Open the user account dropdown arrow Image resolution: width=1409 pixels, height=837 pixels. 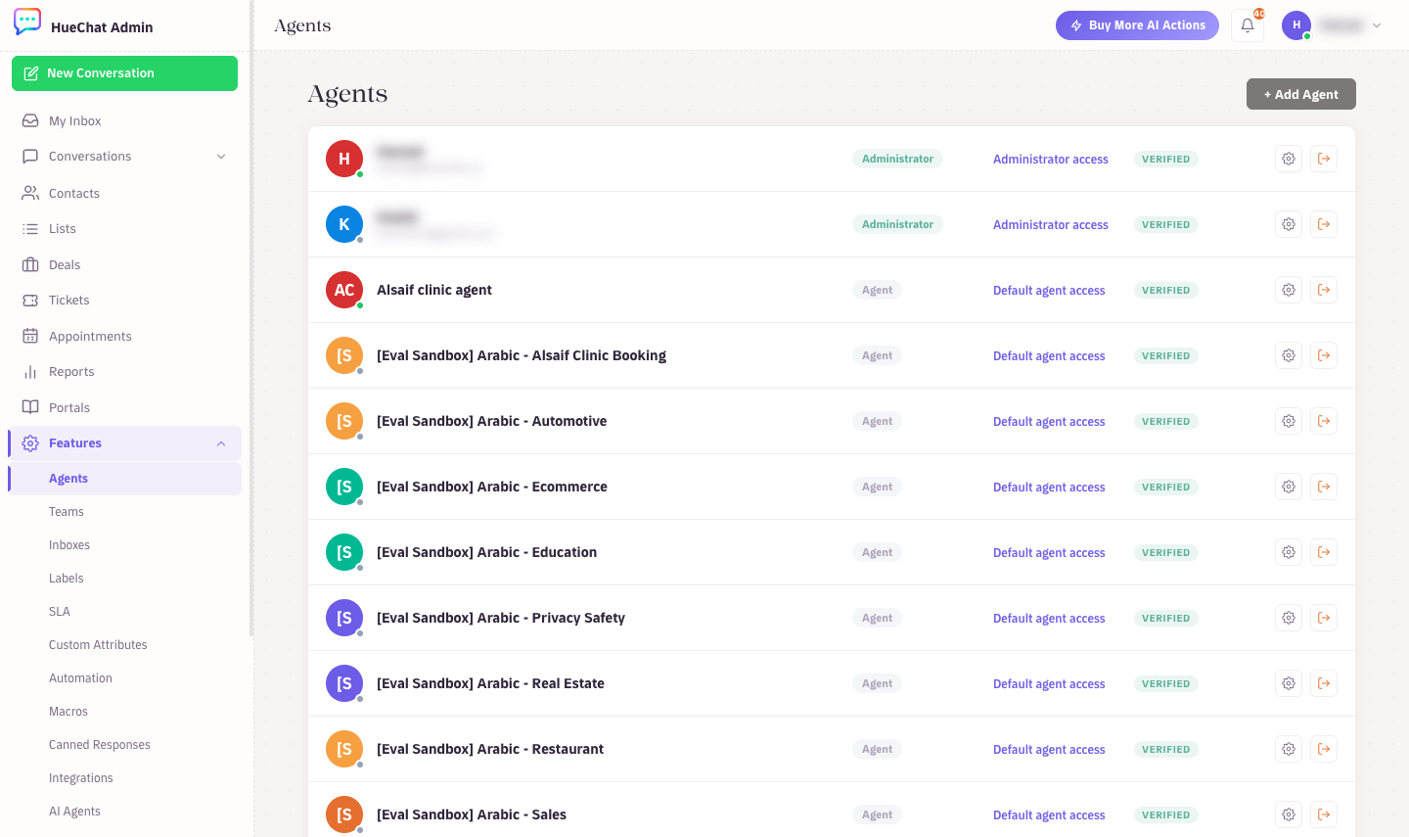coord(1377,25)
